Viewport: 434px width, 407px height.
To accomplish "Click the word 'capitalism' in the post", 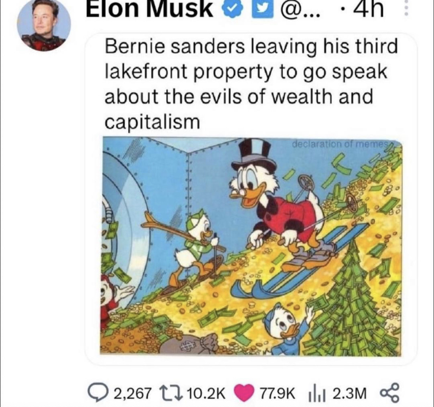I will [152, 121].
